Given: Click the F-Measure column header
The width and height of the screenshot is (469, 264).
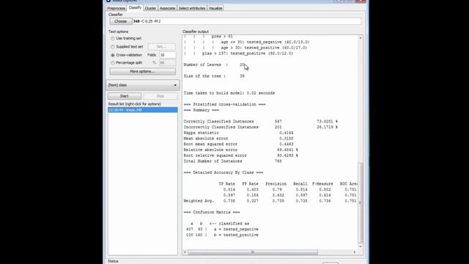Looking at the screenshot, I should pos(322,184).
